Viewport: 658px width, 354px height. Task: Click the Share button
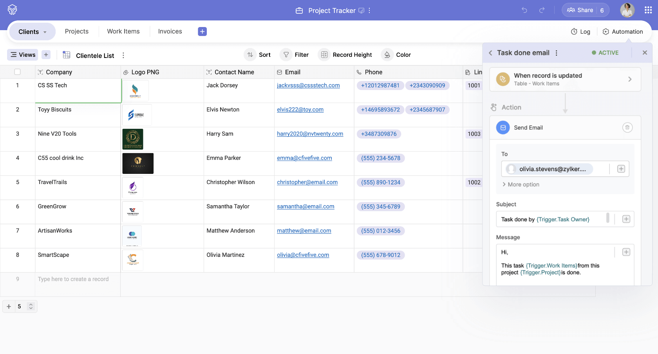coord(580,10)
